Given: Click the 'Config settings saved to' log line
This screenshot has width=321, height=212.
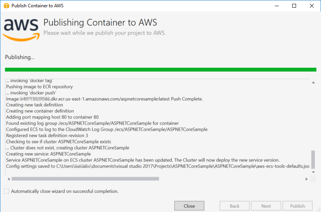Looking at the screenshot, I should click(x=157, y=166).
